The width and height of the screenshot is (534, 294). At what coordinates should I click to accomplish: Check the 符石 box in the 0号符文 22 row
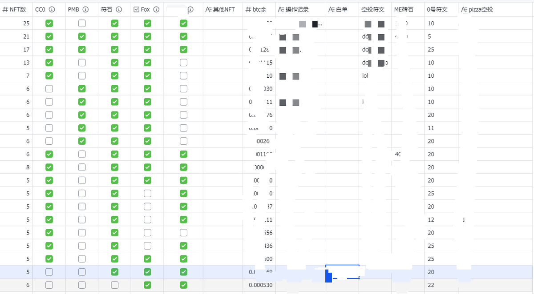(x=115, y=285)
